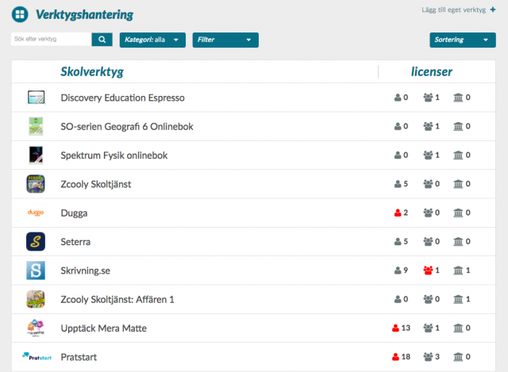
Task: Open Lägg till eget verktyg link
Action: coord(453,10)
